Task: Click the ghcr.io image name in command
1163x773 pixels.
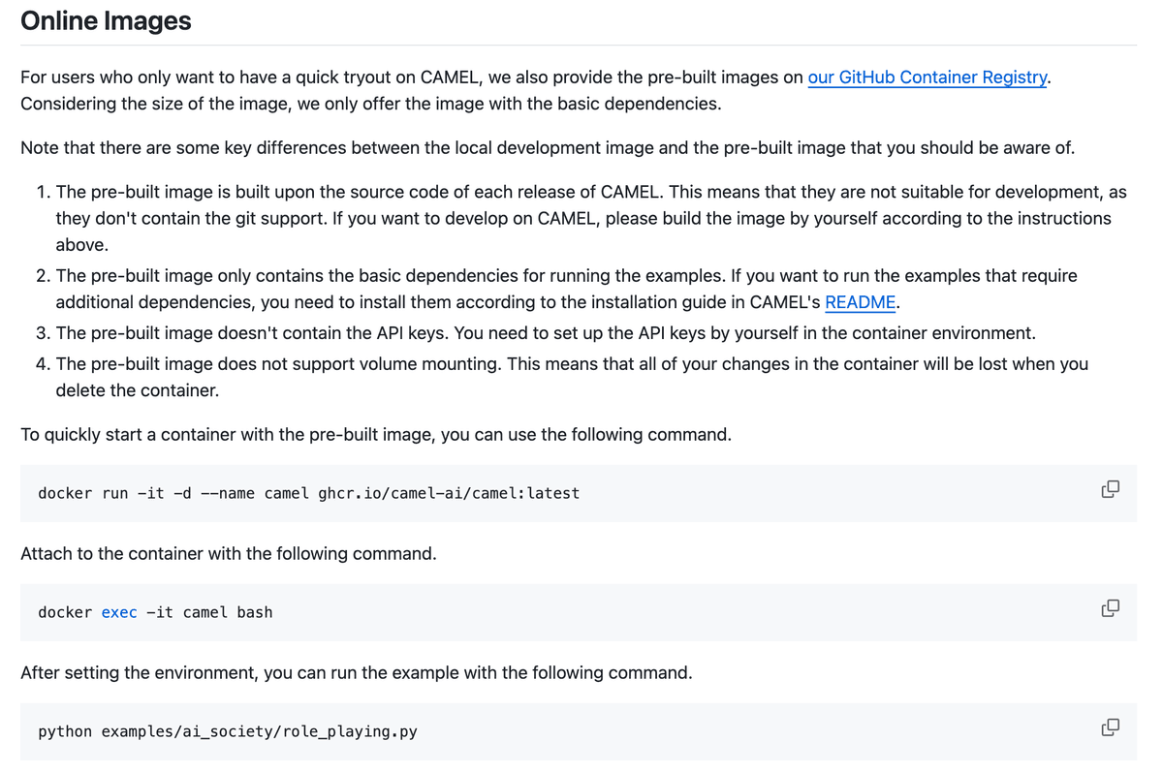Action: point(448,493)
